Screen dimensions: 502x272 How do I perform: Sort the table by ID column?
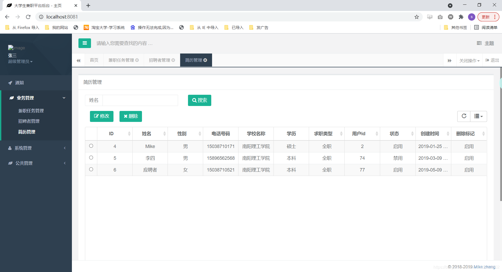[x=115, y=134]
